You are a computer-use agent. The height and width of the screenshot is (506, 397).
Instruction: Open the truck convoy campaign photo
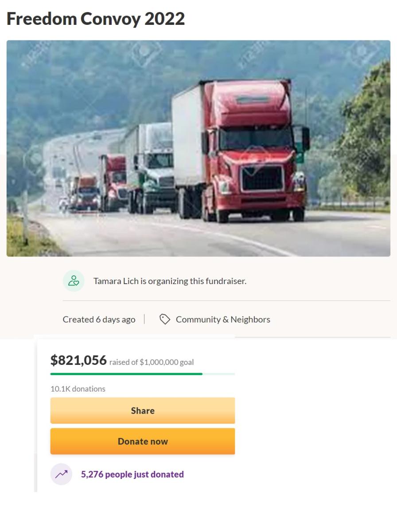[x=198, y=148]
